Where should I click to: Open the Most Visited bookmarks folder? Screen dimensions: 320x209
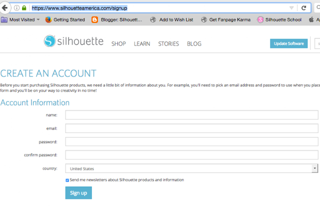click(x=20, y=20)
